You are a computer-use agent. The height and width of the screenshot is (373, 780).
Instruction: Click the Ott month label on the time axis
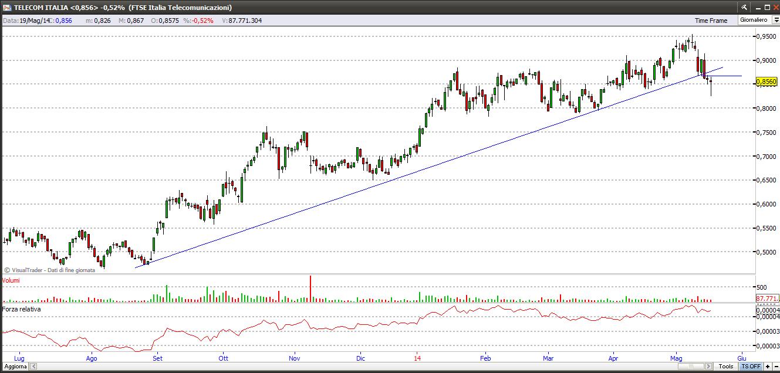click(223, 358)
